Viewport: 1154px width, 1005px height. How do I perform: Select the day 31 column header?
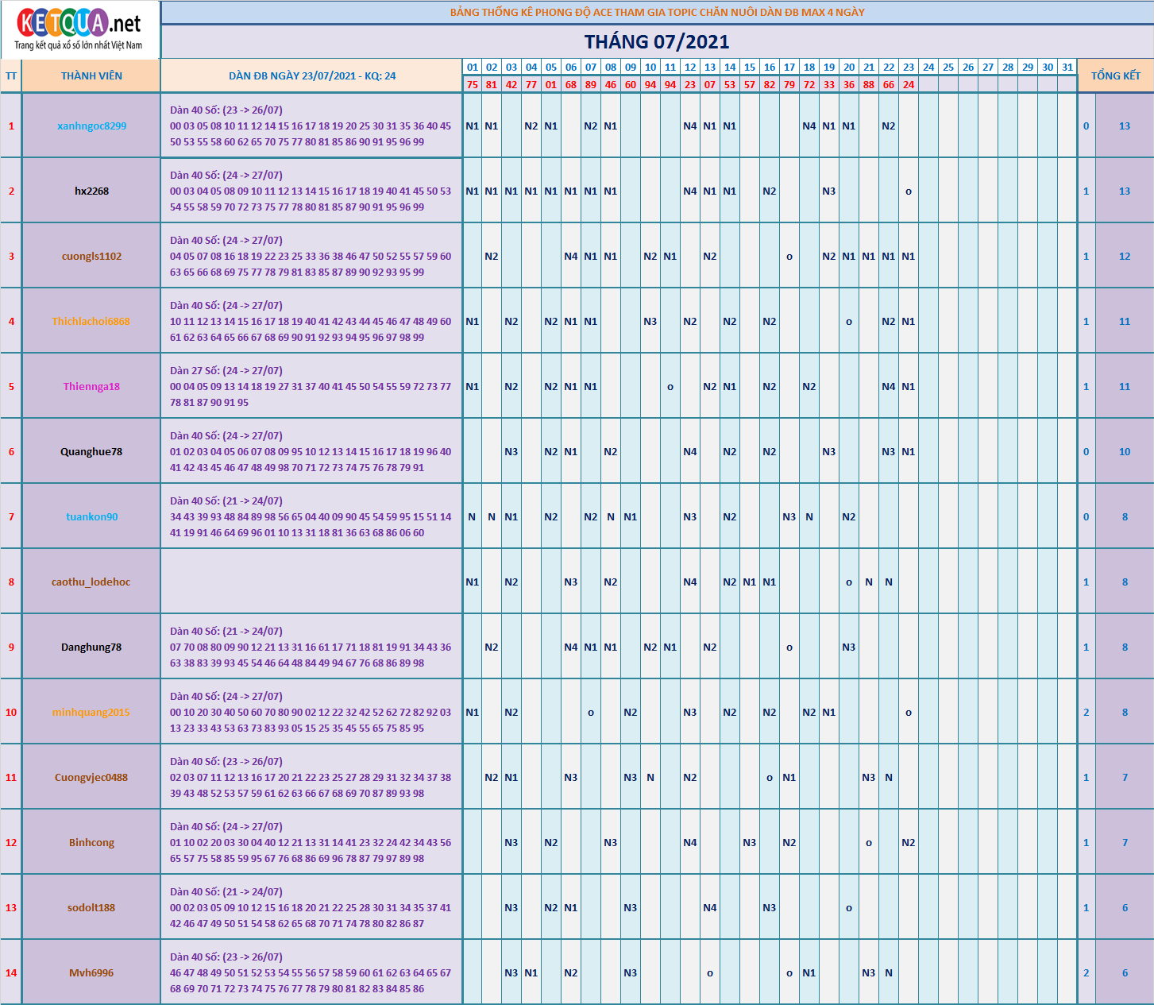click(1067, 67)
